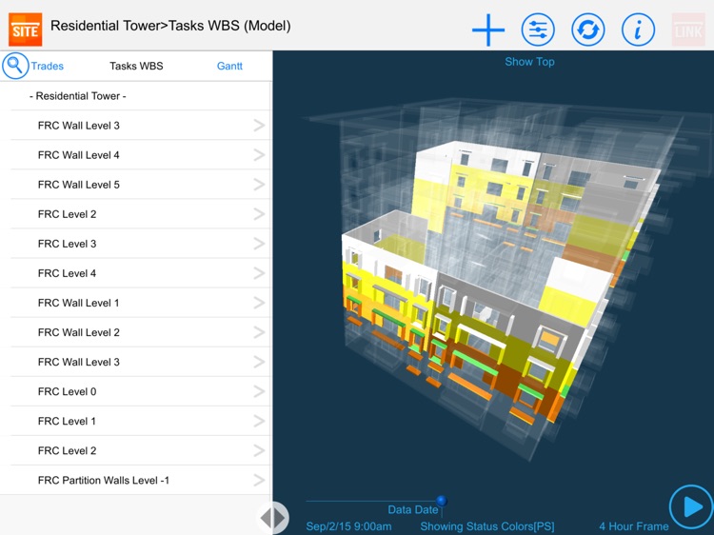This screenshot has width=714, height=535.
Task: Switch to the Trades tab
Action: [x=48, y=66]
